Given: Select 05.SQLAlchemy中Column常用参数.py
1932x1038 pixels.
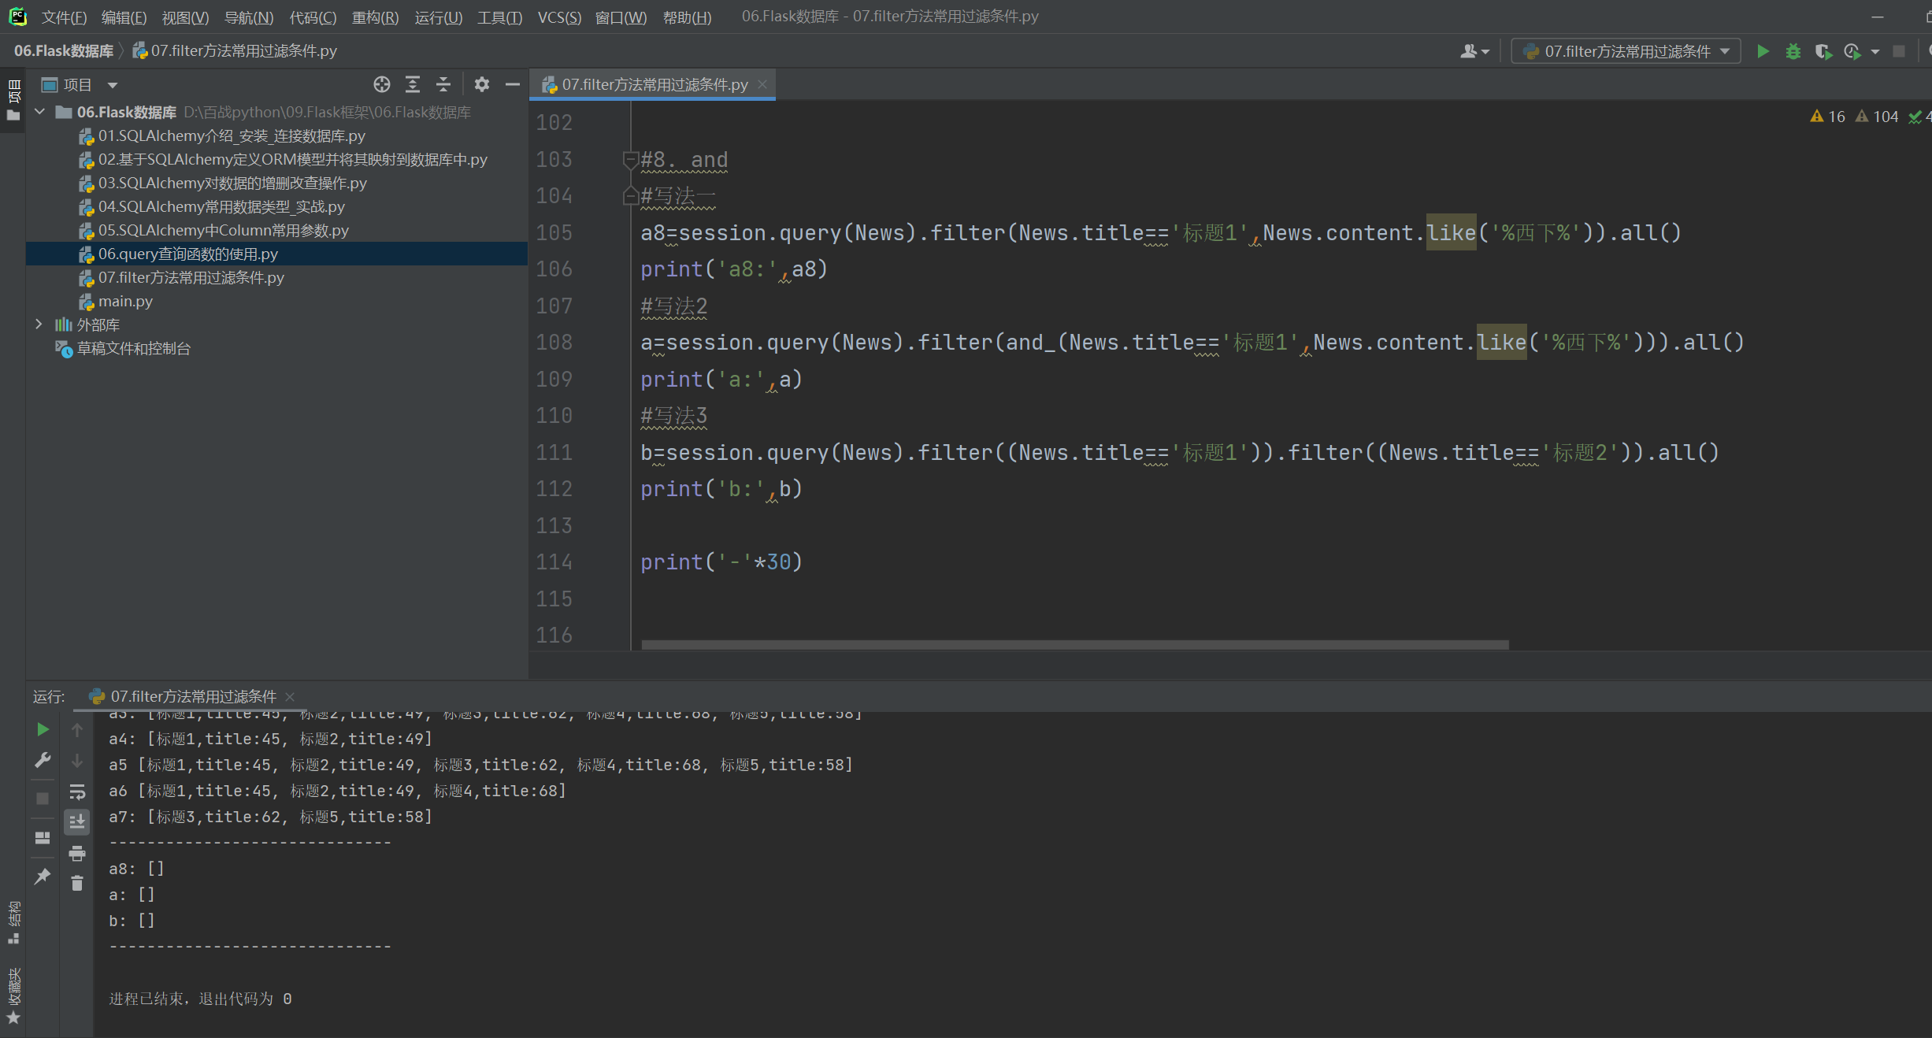Looking at the screenshot, I should point(213,230).
